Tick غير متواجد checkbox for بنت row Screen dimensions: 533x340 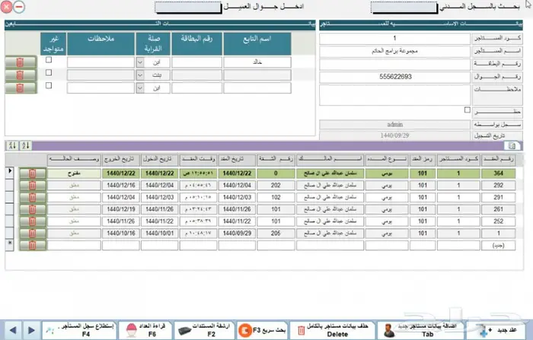tap(49, 73)
